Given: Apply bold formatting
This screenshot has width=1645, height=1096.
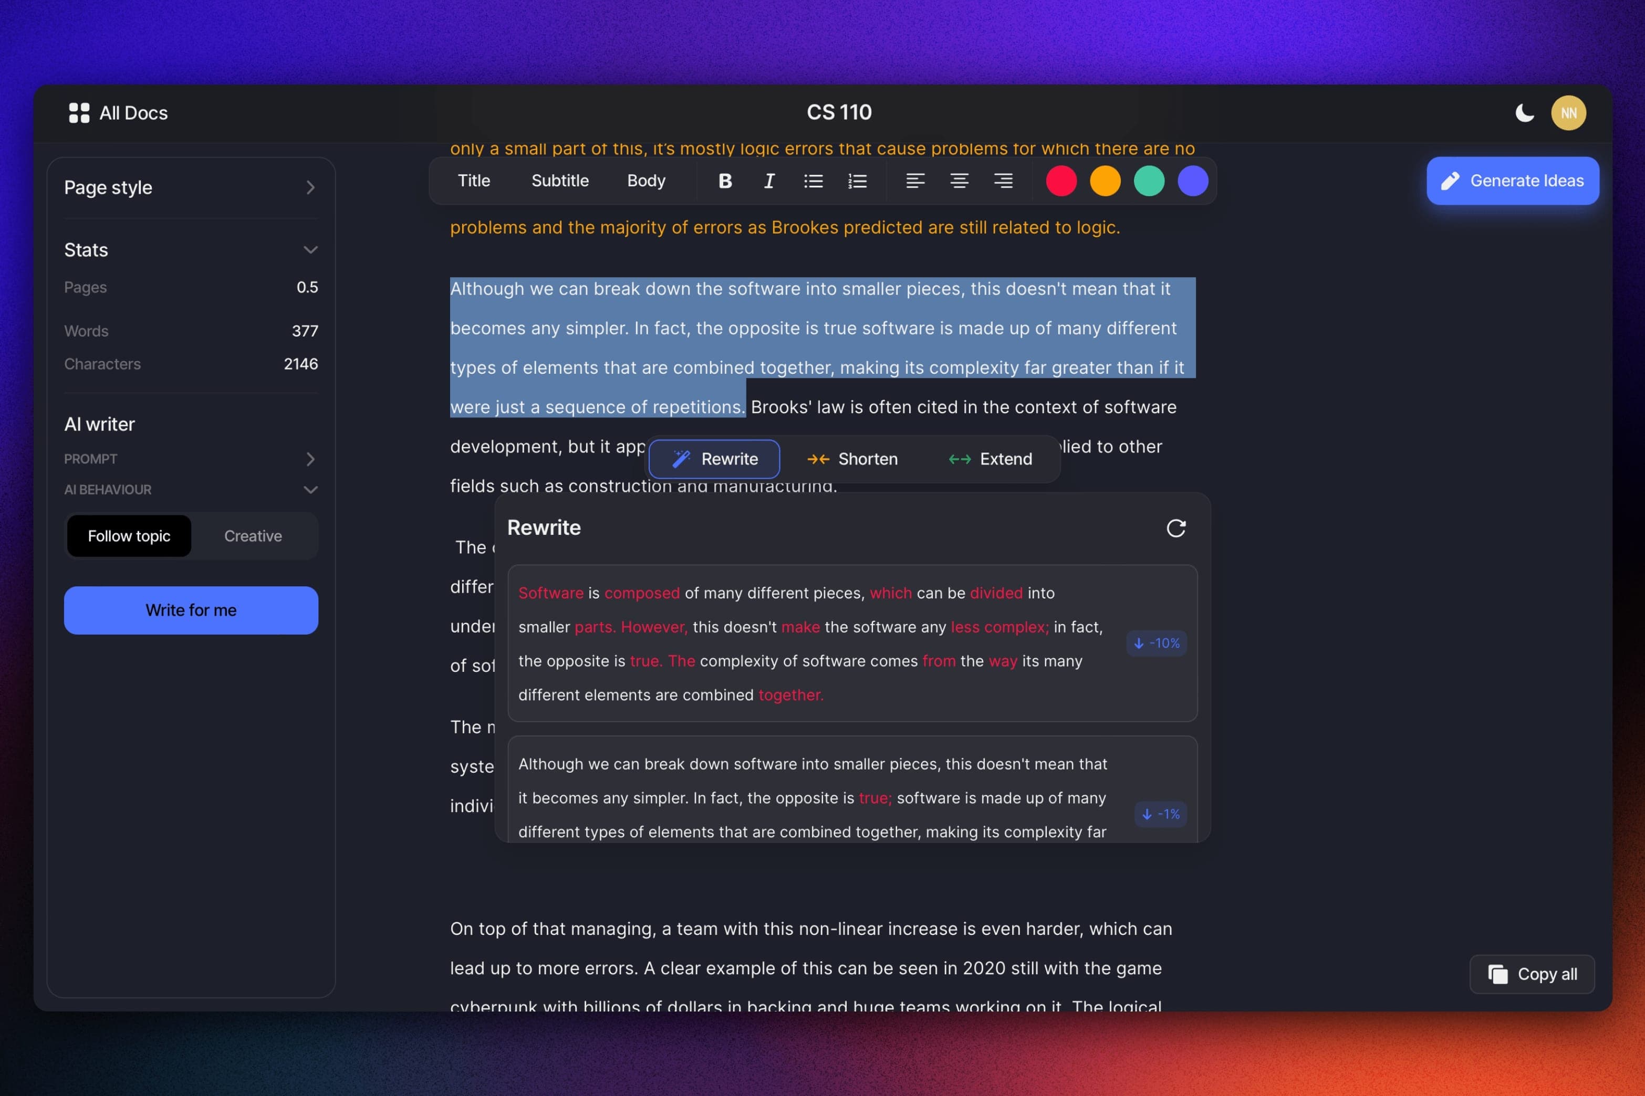Looking at the screenshot, I should click(x=725, y=181).
